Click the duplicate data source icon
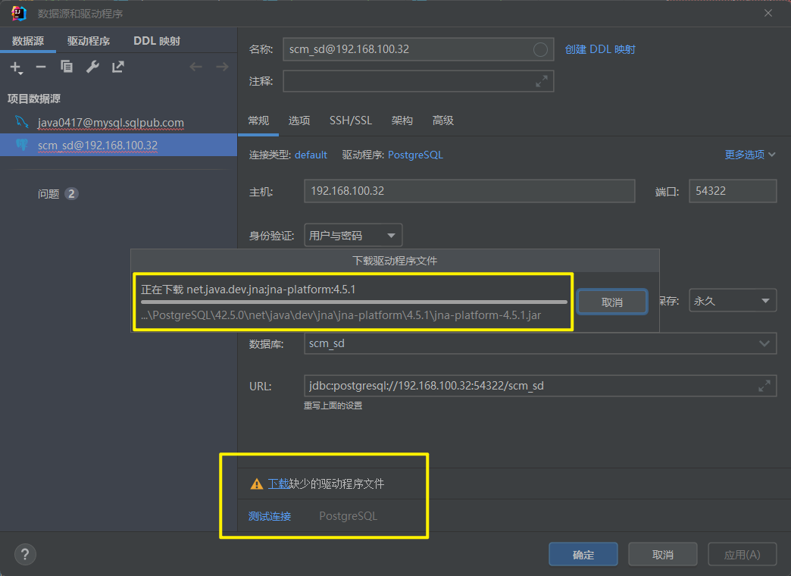 pyautogui.click(x=67, y=67)
